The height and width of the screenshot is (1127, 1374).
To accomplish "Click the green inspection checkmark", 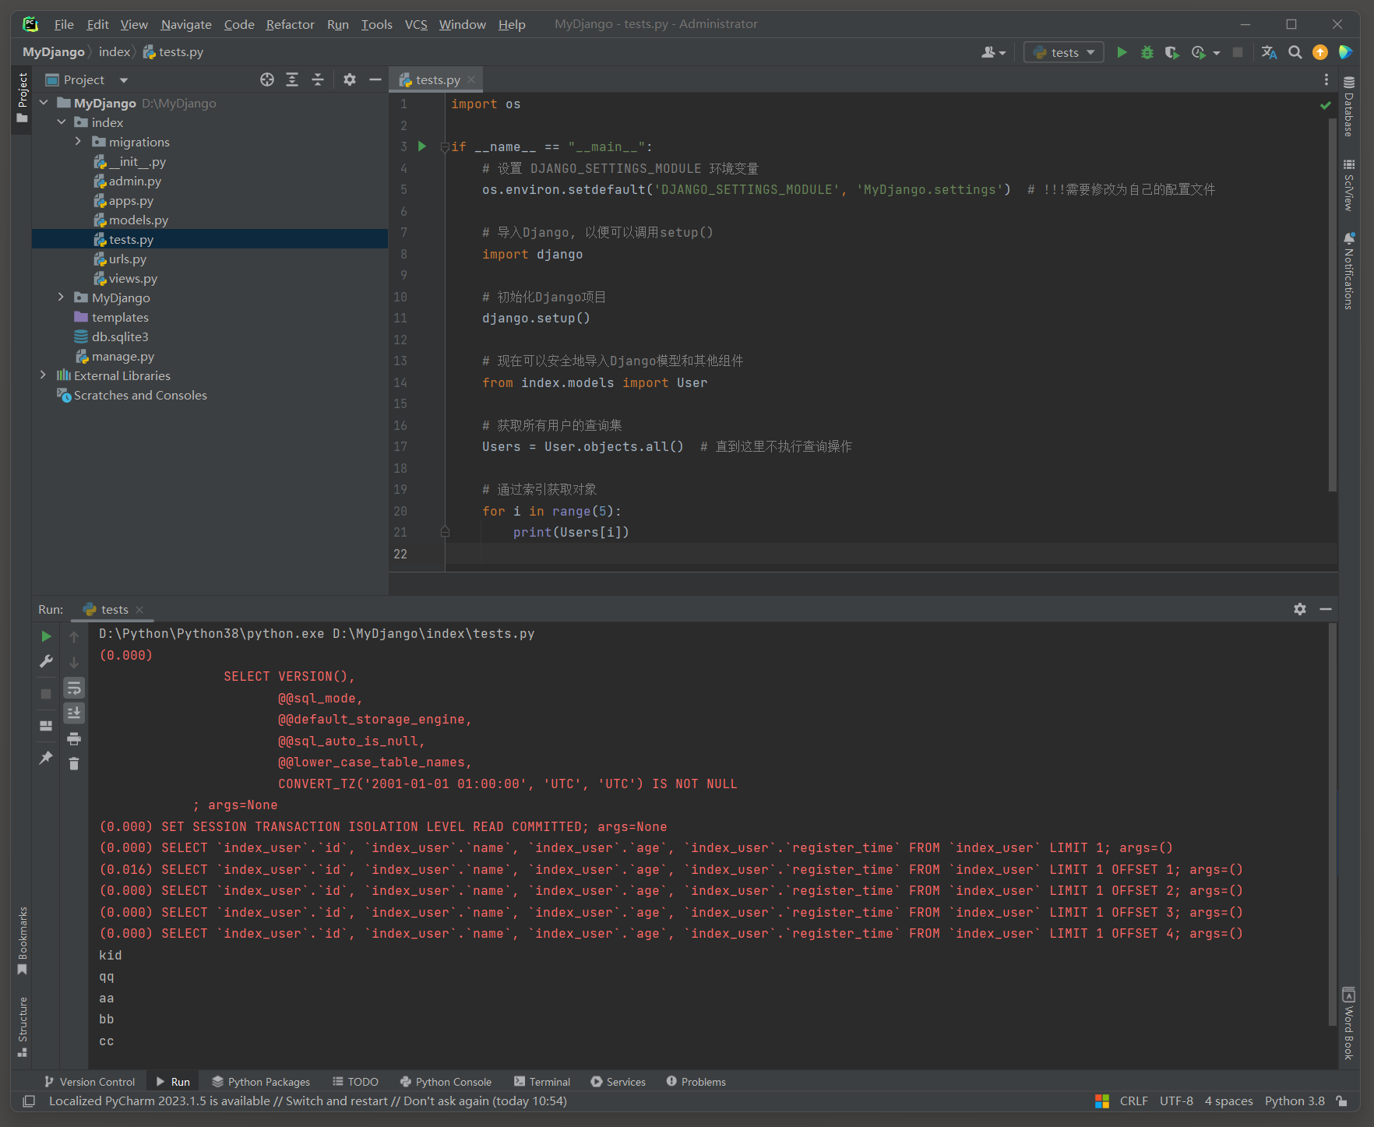I will pos(1325,104).
